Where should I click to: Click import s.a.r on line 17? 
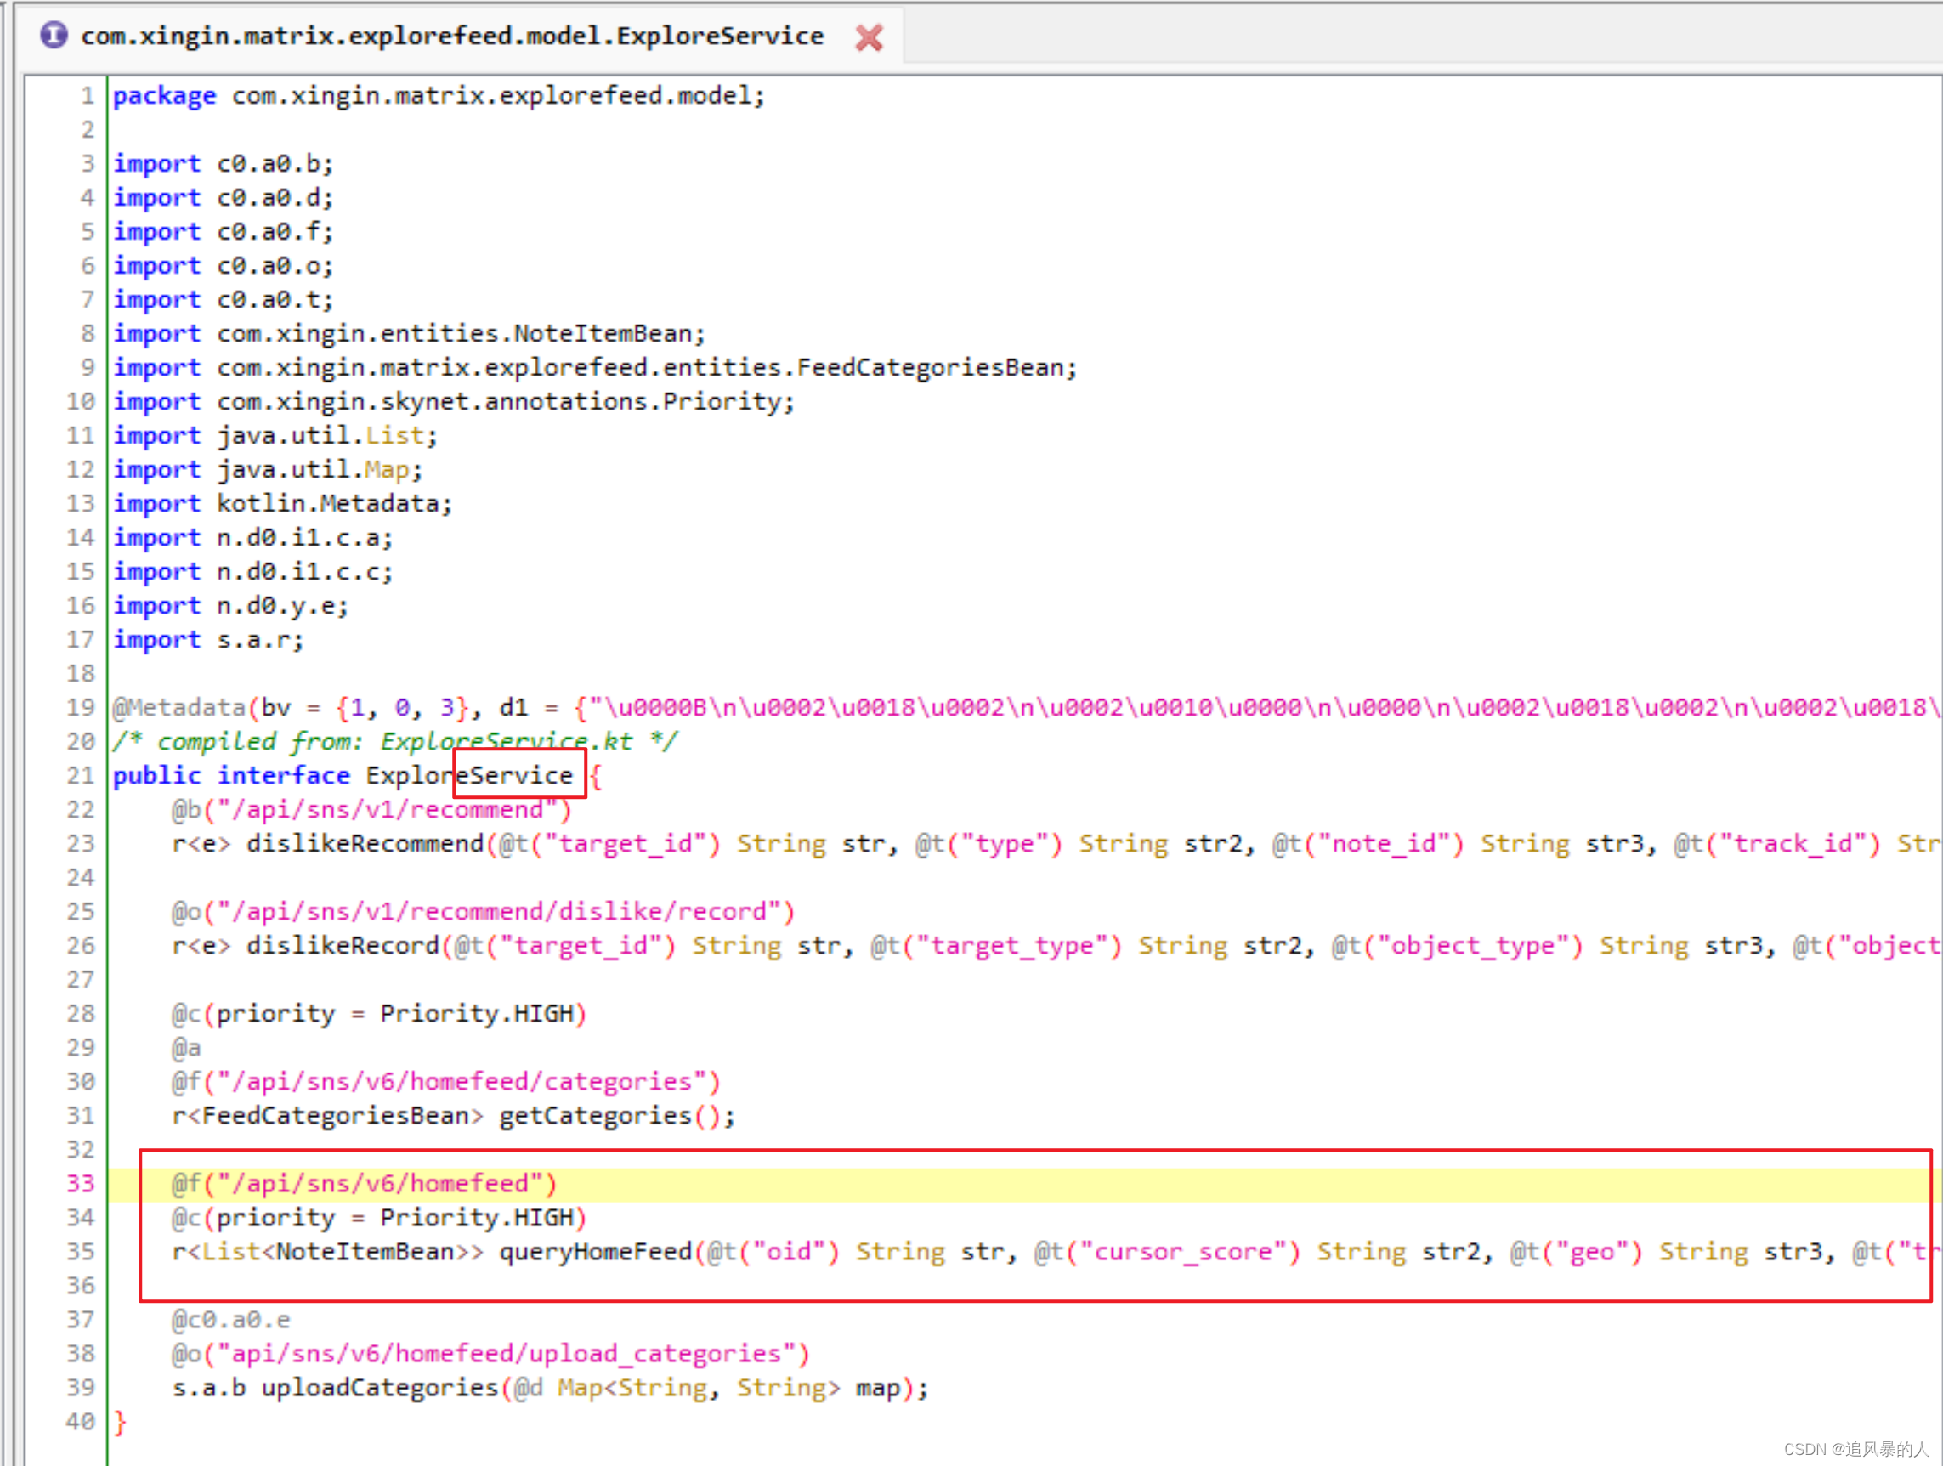point(208,639)
